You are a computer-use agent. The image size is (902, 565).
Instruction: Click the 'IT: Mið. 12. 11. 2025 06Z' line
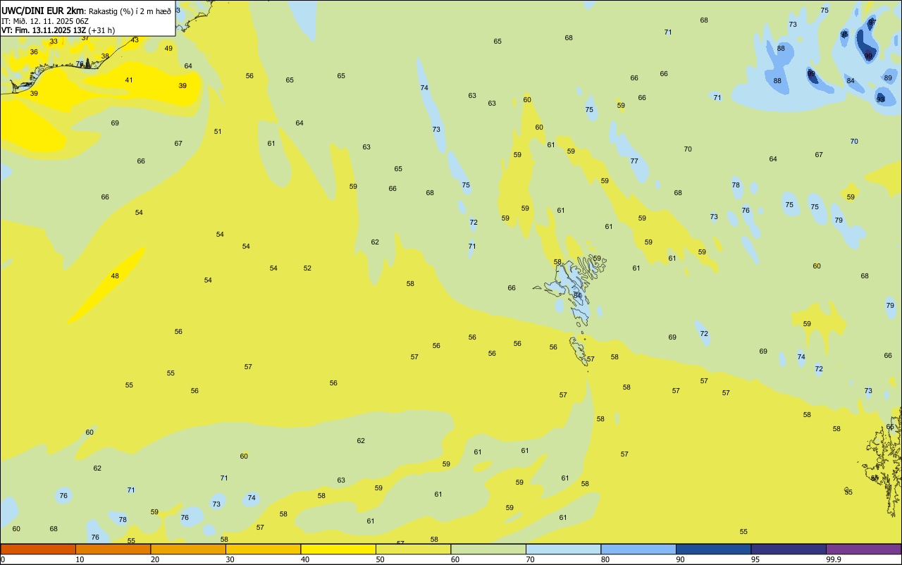pyautogui.click(x=45, y=21)
